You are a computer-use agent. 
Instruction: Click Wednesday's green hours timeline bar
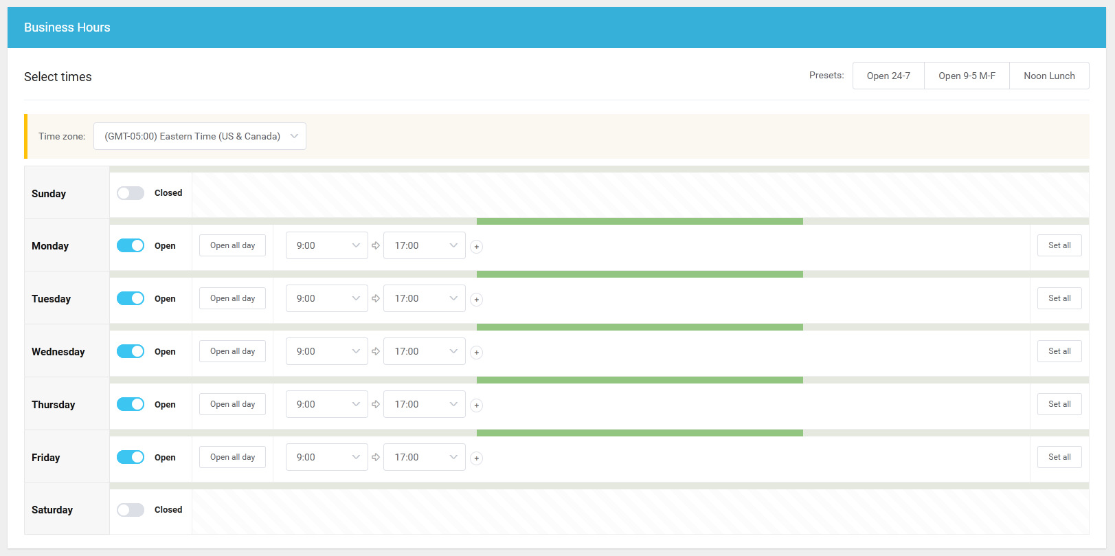(x=640, y=327)
